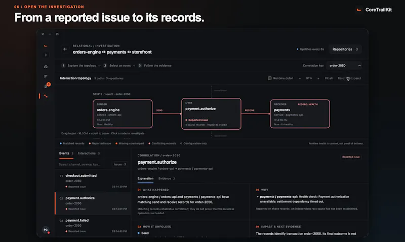
Task: Click Fit all in the topology toolbar
Action: click(x=329, y=78)
